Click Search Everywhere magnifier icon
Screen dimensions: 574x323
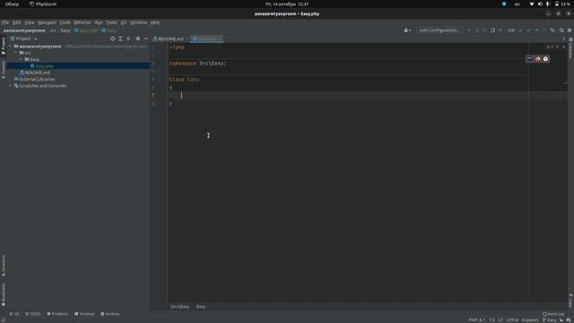[561, 30]
